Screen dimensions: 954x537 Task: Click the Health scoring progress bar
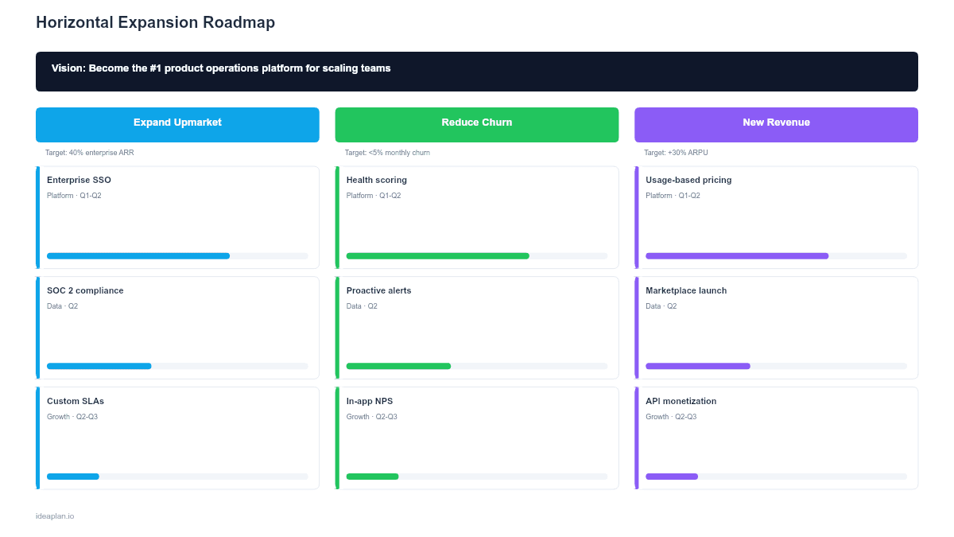(x=477, y=255)
